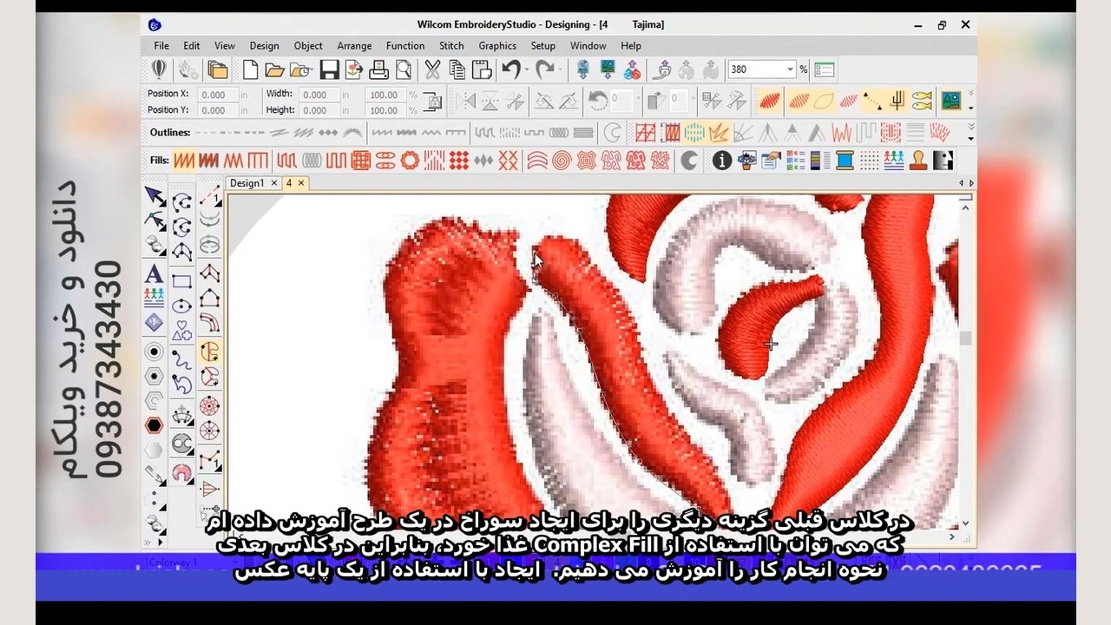Screen dimensions: 1111x625
Task: Select the Lettering tool
Action: pos(154,274)
